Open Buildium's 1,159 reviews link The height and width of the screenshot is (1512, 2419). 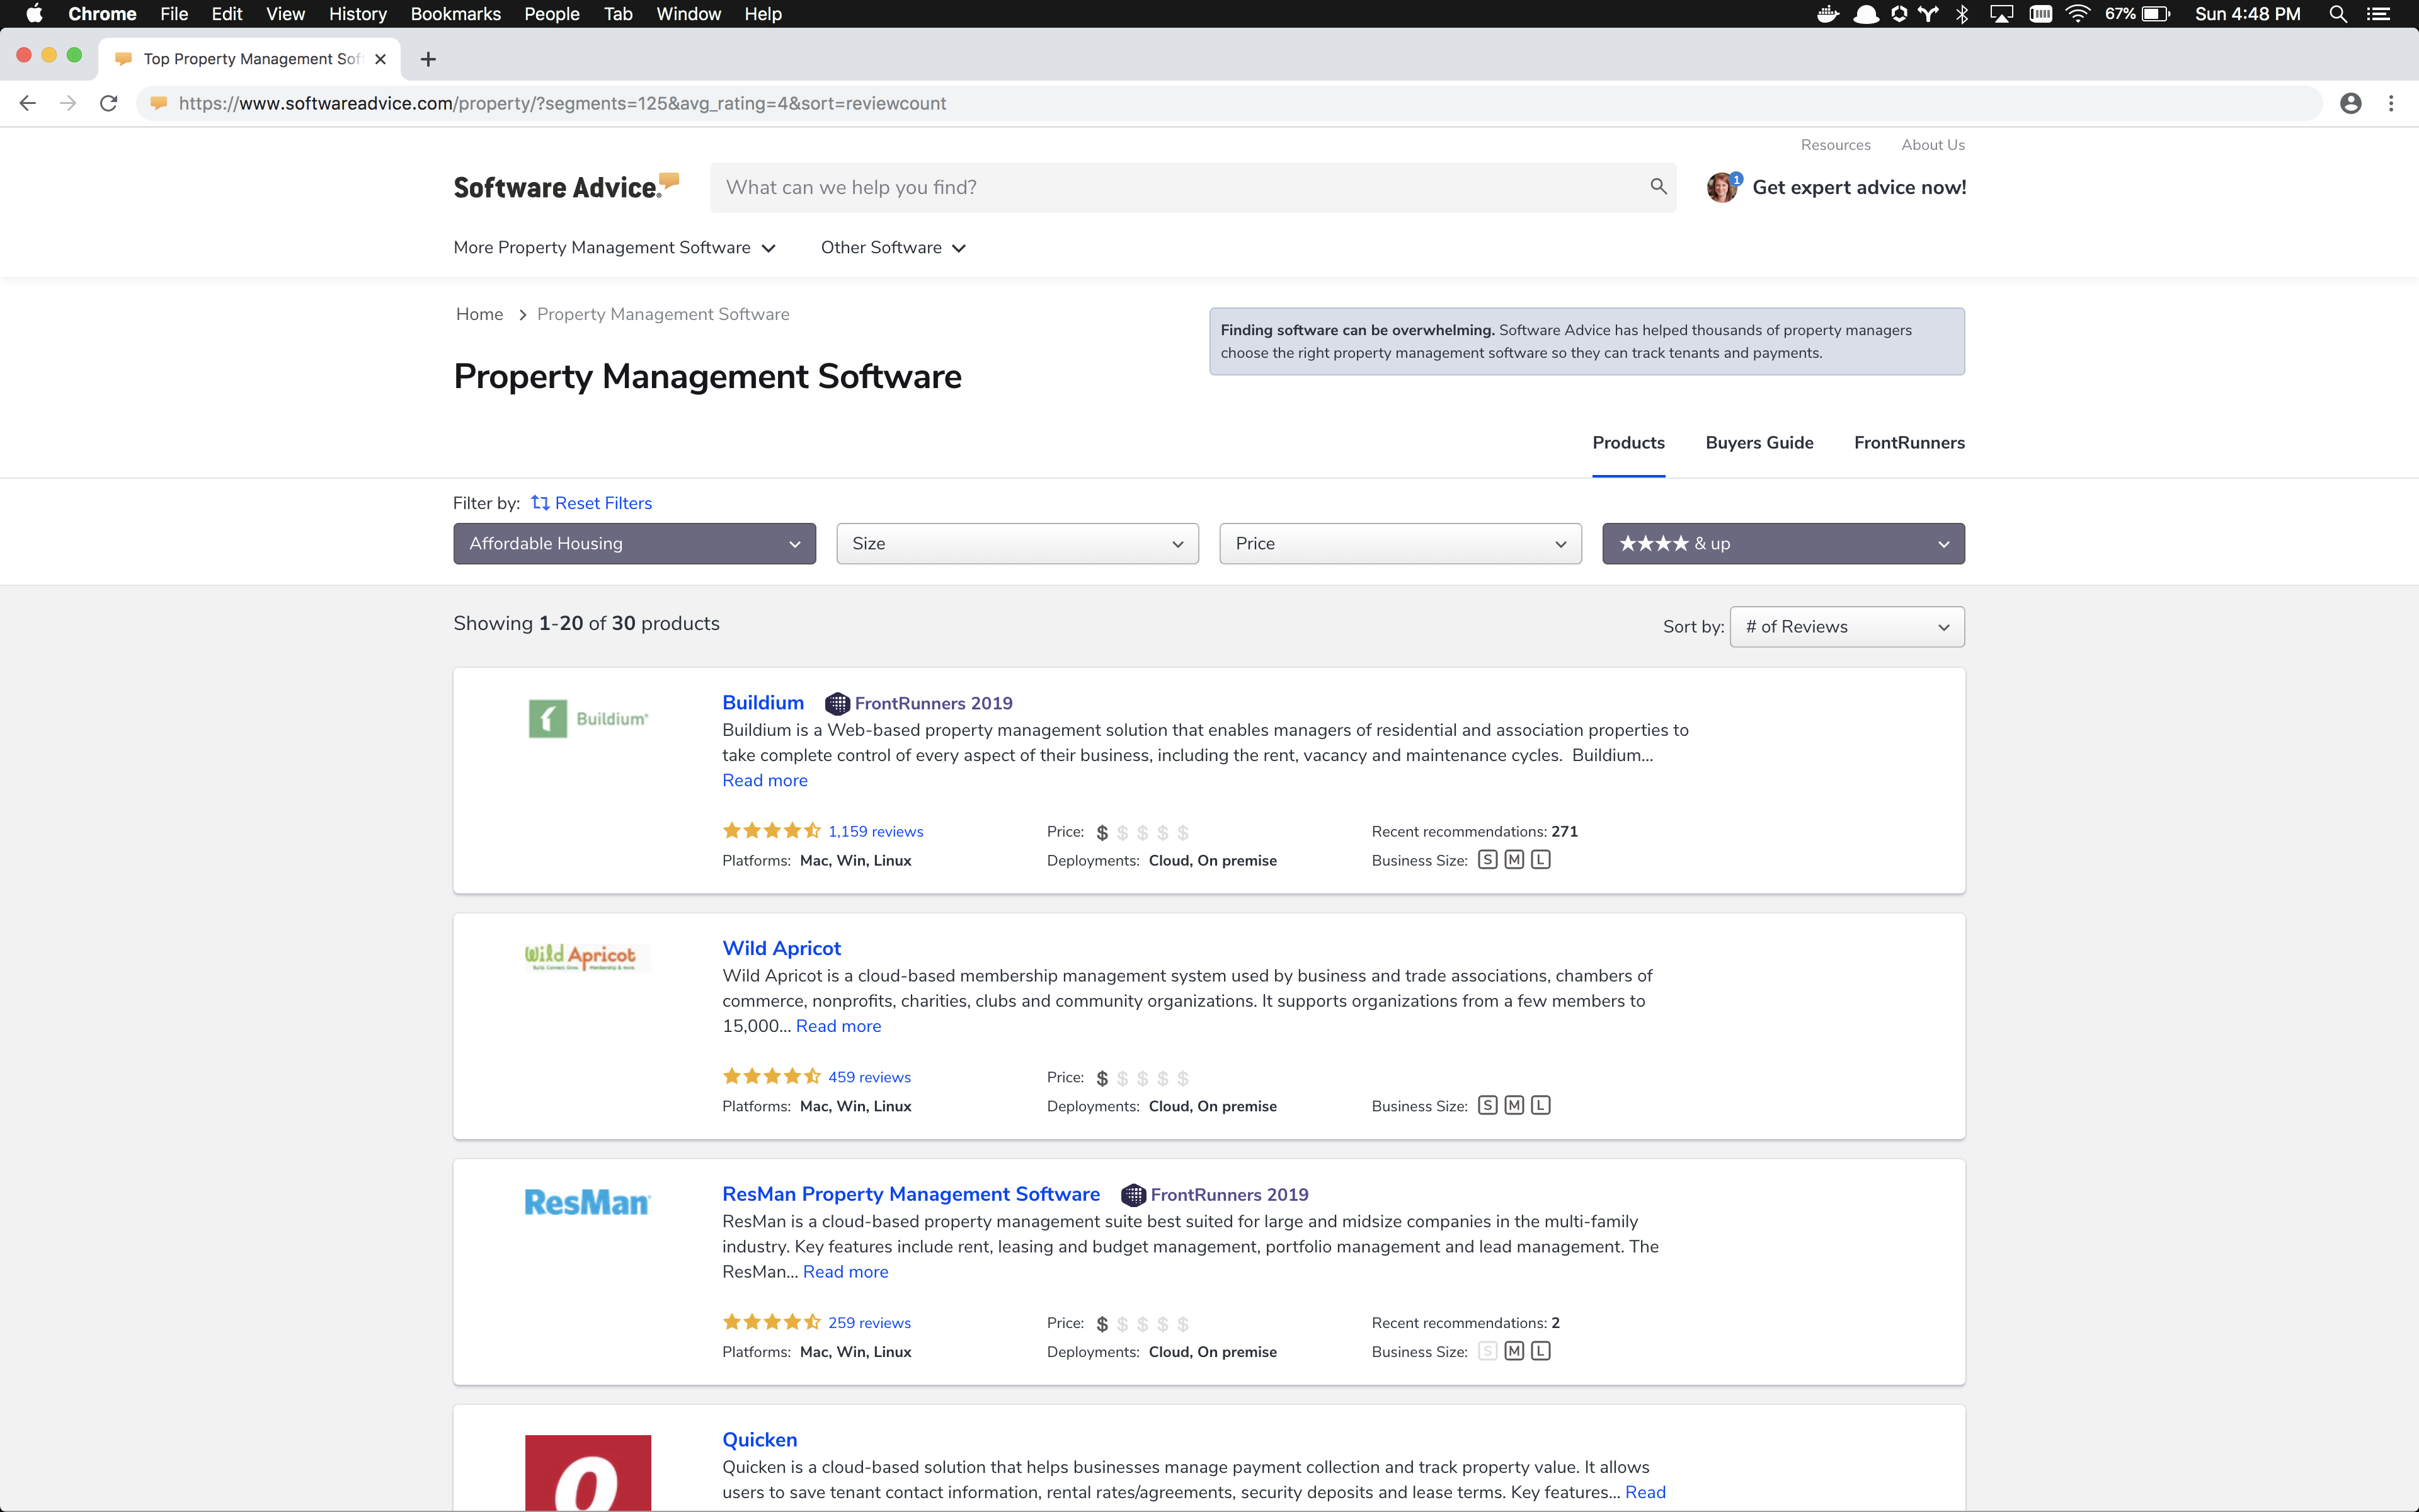[x=874, y=831]
